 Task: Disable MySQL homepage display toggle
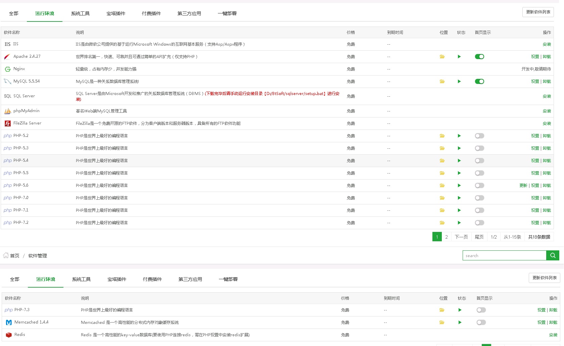coord(479,82)
